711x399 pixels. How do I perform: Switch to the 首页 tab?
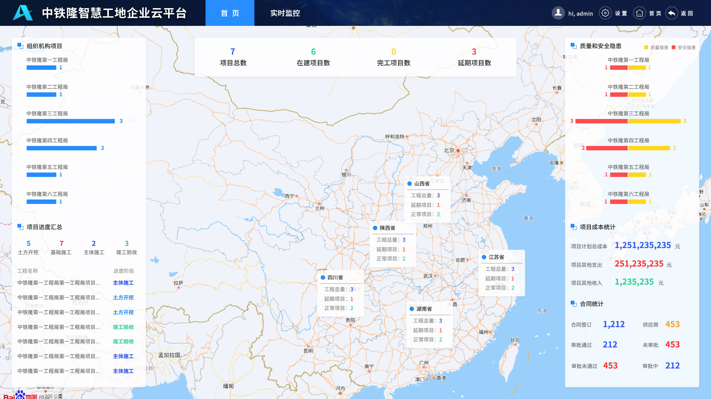(230, 13)
